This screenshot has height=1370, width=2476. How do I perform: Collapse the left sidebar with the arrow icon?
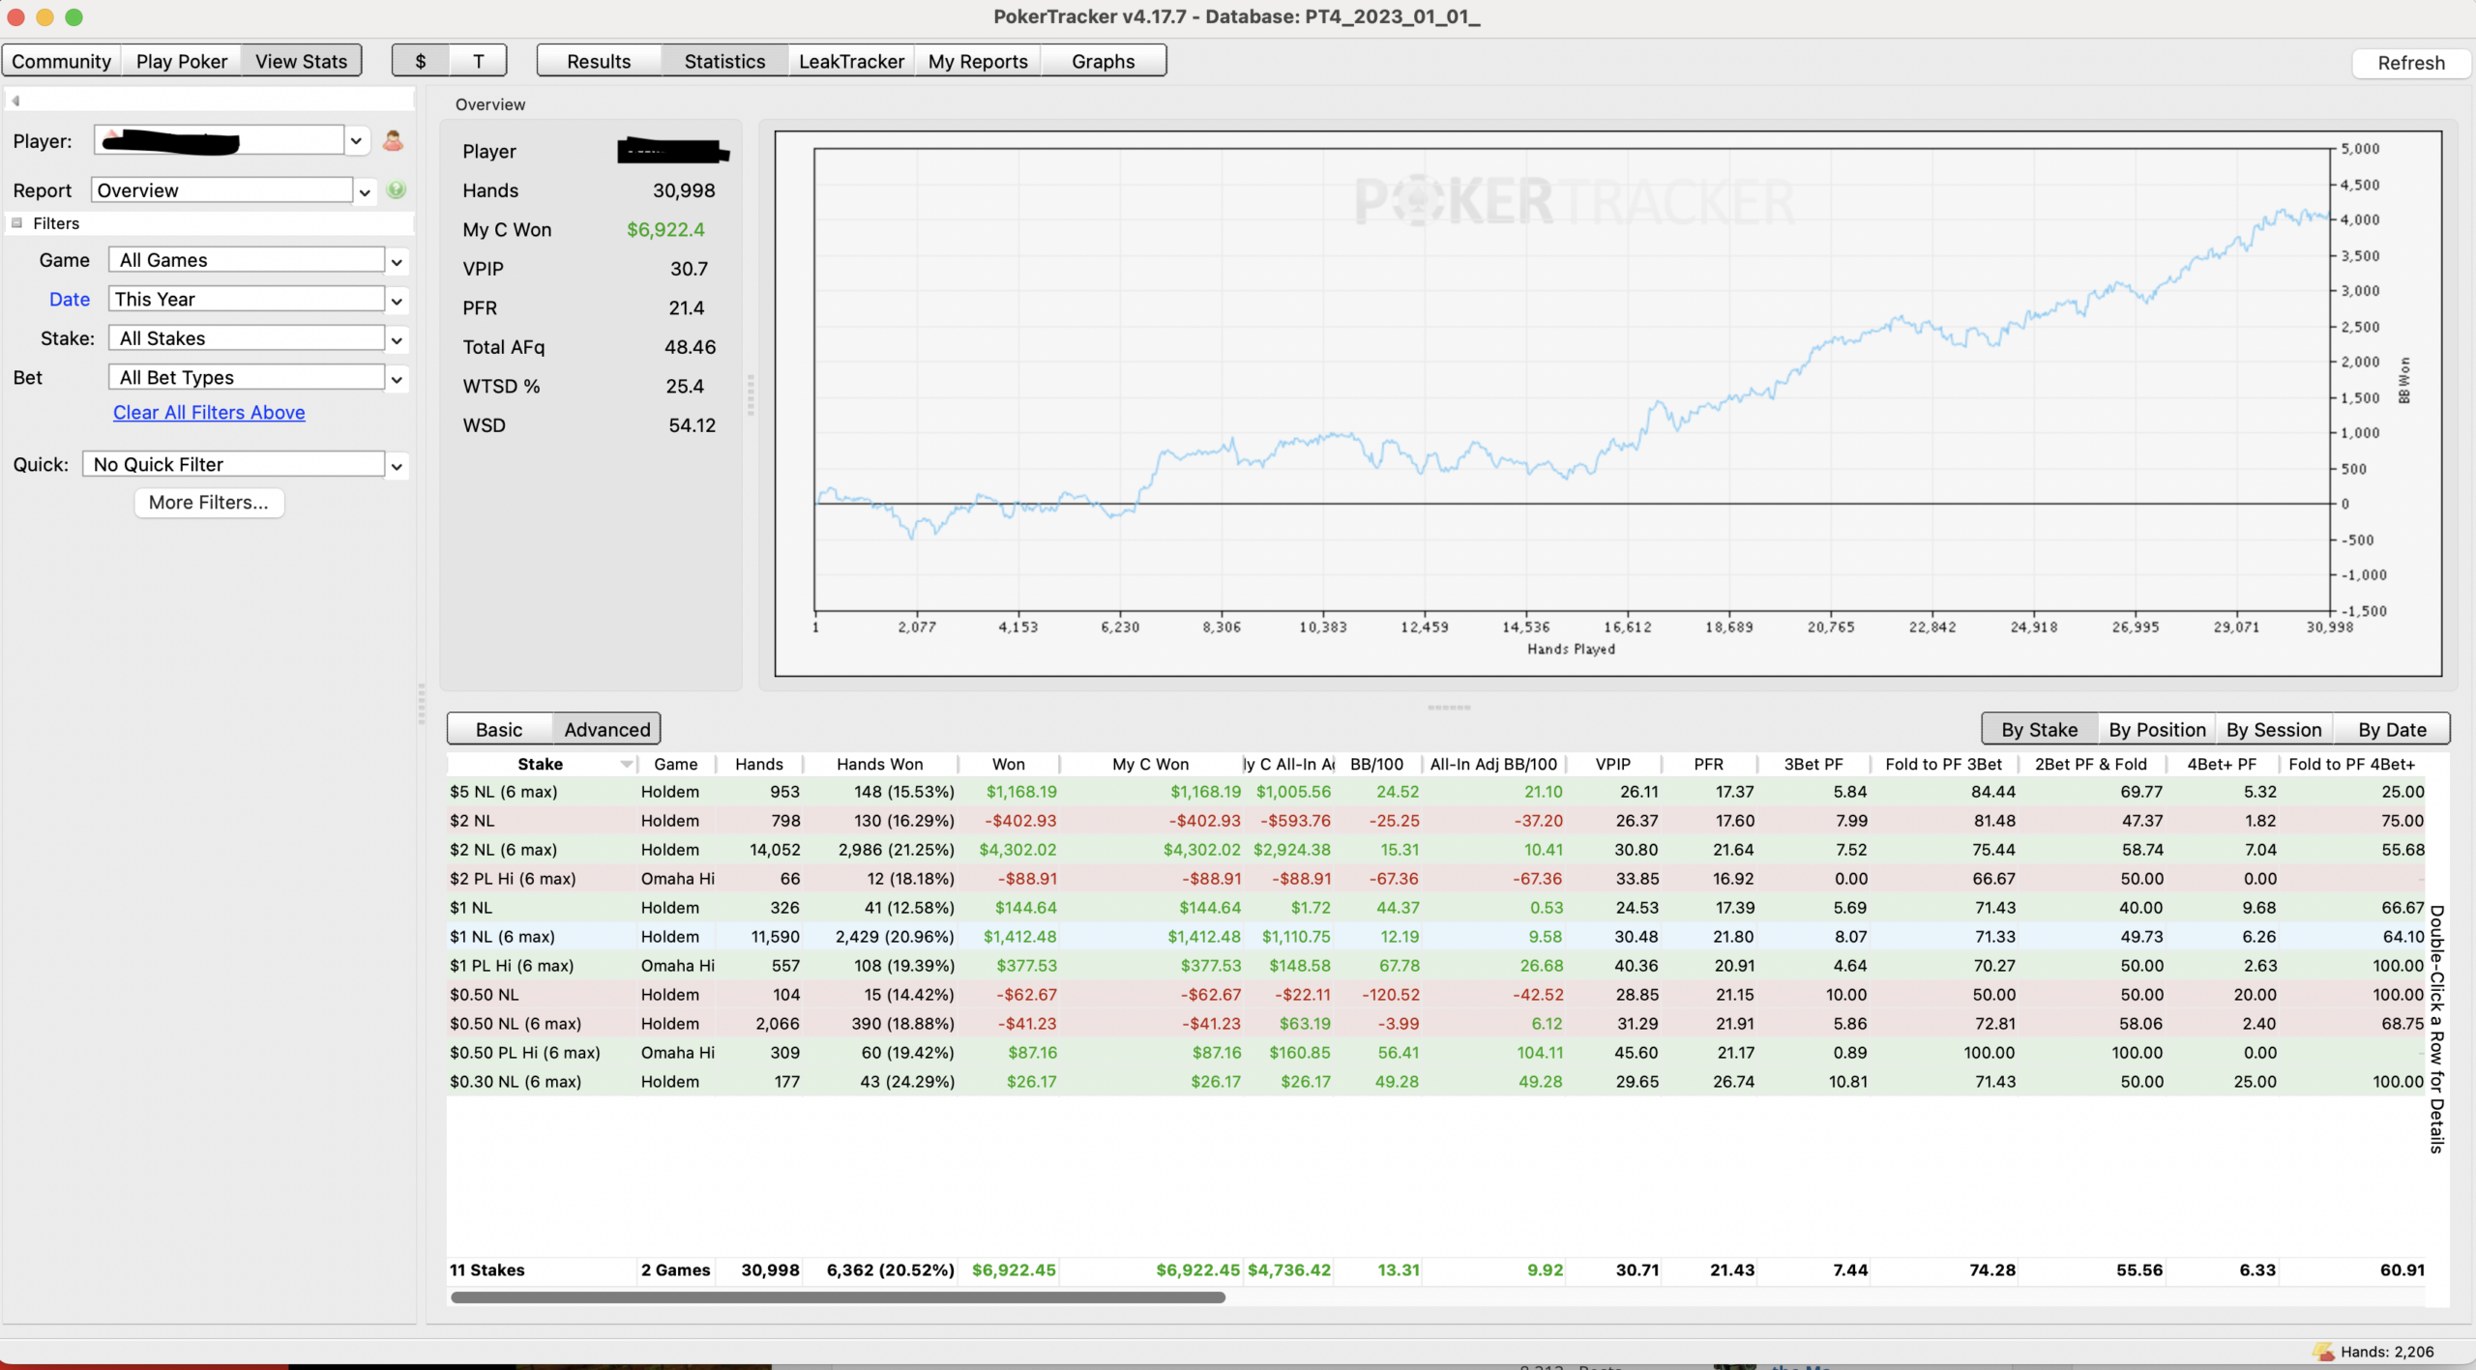click(x=16, y=101)
